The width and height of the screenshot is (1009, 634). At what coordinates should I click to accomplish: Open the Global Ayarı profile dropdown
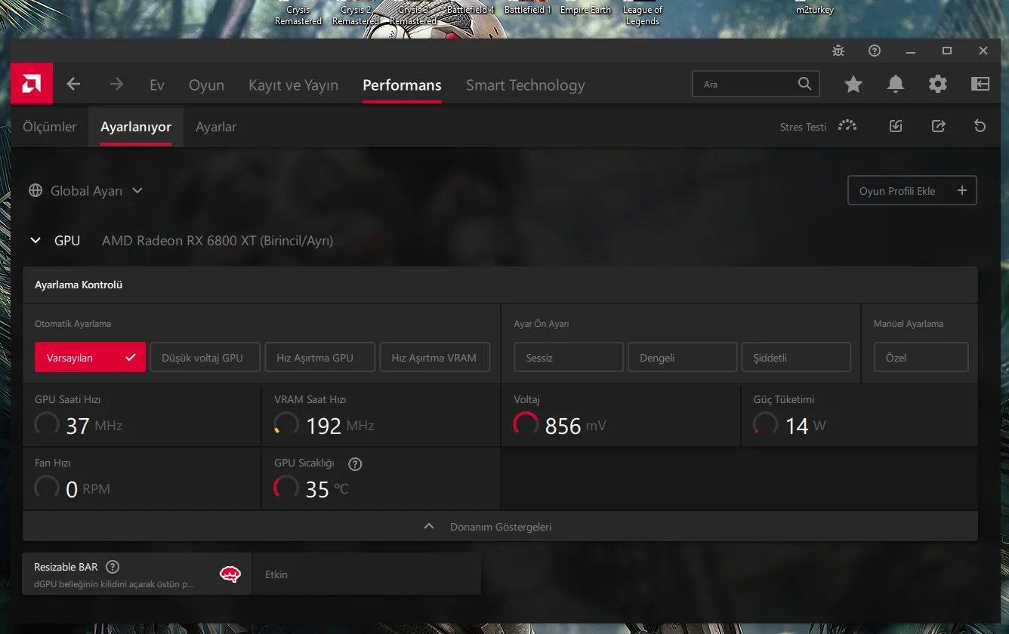coord(86,191)
